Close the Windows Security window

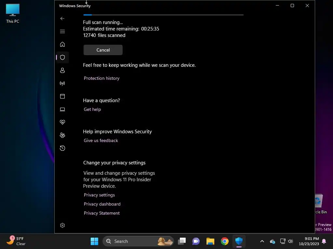tap(307, 6)
